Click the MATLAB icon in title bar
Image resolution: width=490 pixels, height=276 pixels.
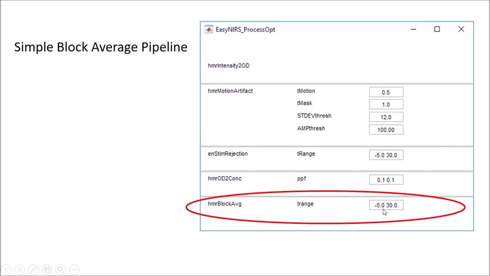coord(209,30)
